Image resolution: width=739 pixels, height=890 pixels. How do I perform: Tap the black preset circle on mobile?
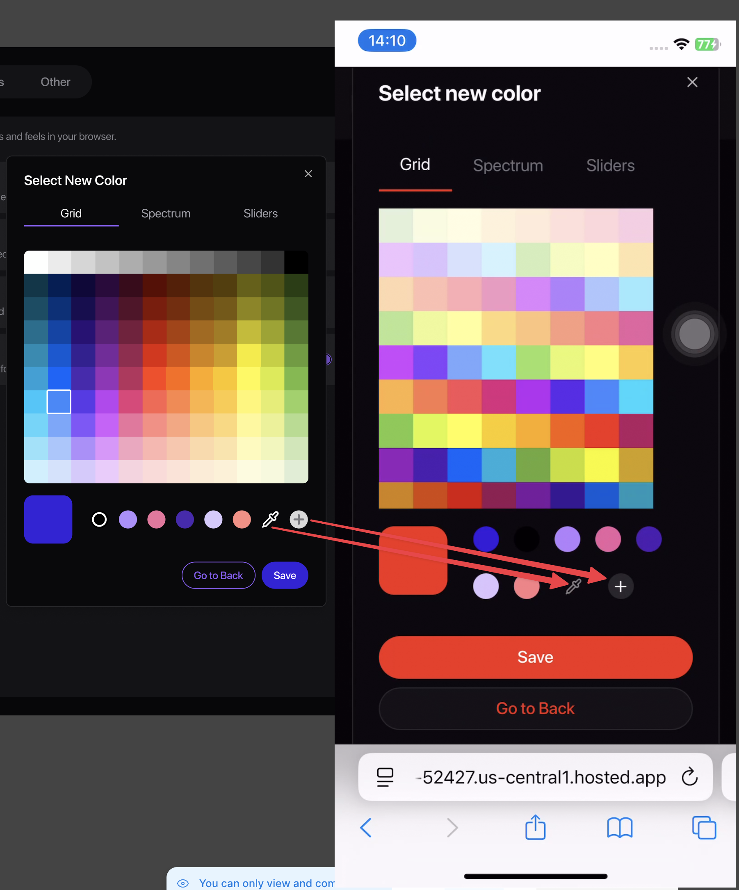[x=527, y=539]
